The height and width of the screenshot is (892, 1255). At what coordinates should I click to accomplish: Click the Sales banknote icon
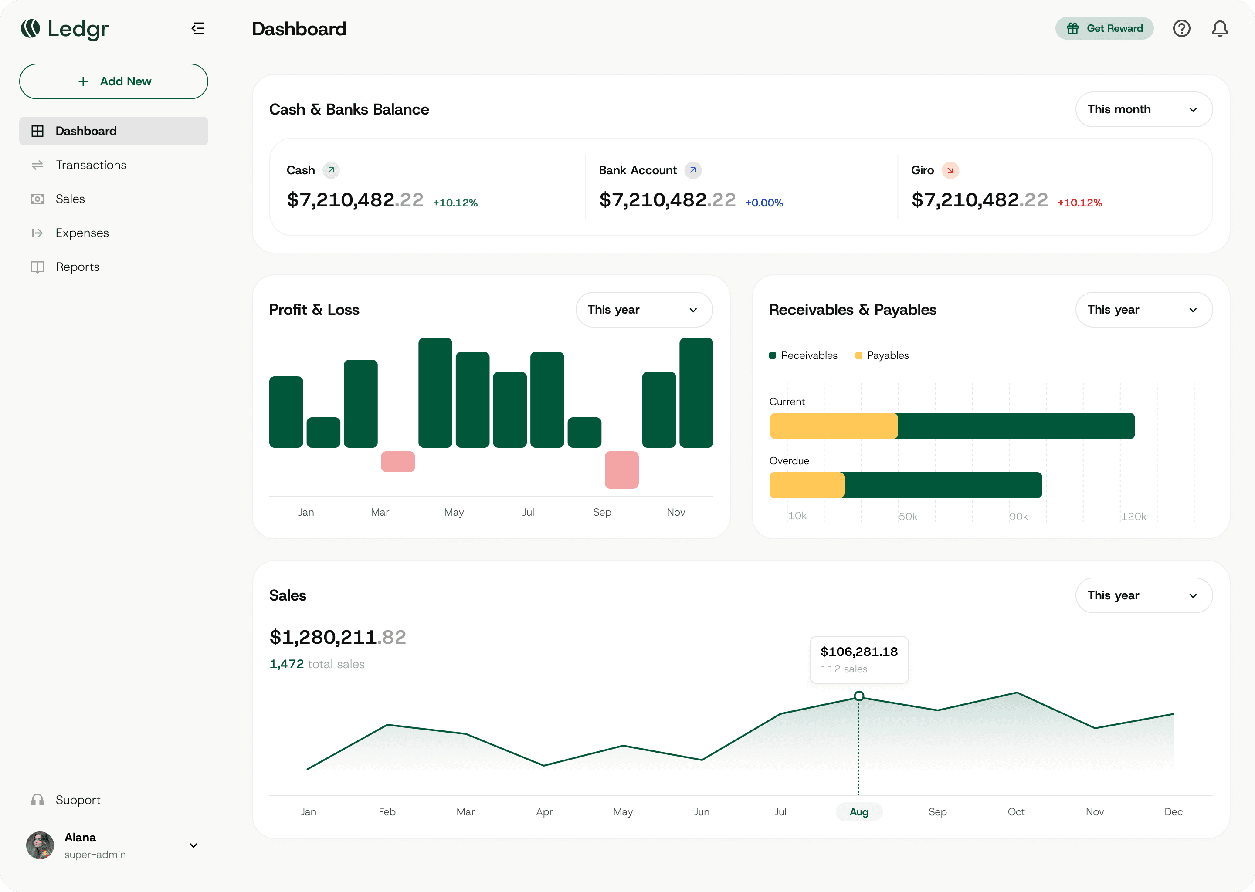[x=37, y=199]
